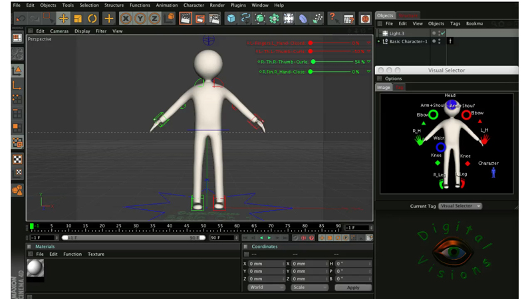Click the Undo arrow icon

[x=20, y=19]
